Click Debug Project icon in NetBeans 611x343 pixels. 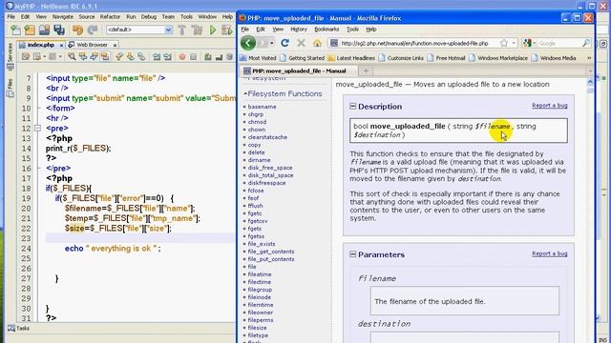(227, 30)
